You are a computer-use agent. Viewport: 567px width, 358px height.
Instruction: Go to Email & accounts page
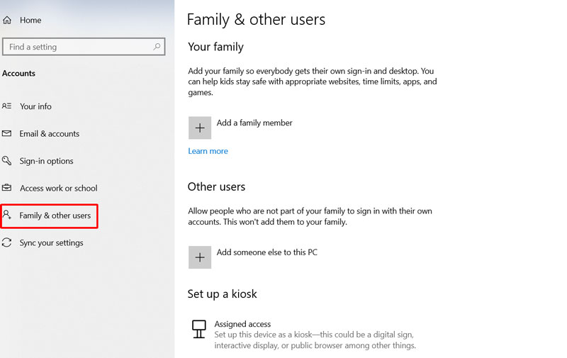tap(50, 133)
